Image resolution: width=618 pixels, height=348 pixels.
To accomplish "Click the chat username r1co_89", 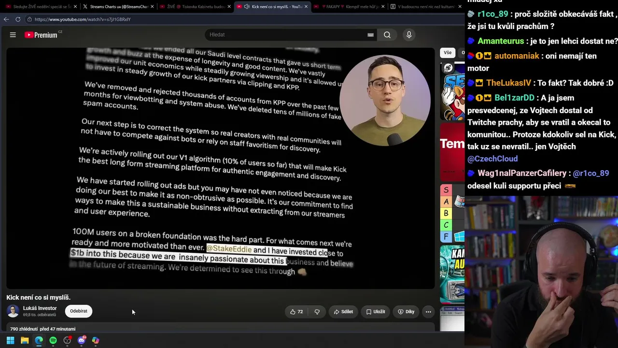I will [x=493, y=14].
